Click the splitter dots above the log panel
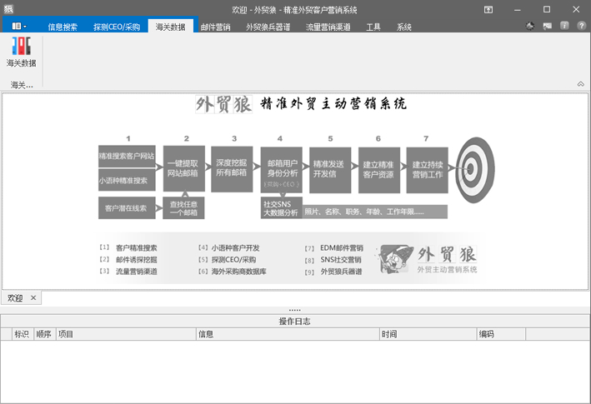Screen dimensions: 591x404 tap(295, 310)
